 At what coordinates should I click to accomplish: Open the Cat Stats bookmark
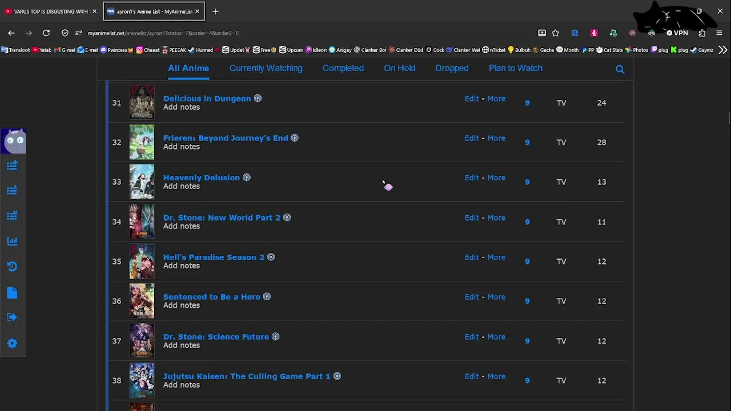click(609, 50)
